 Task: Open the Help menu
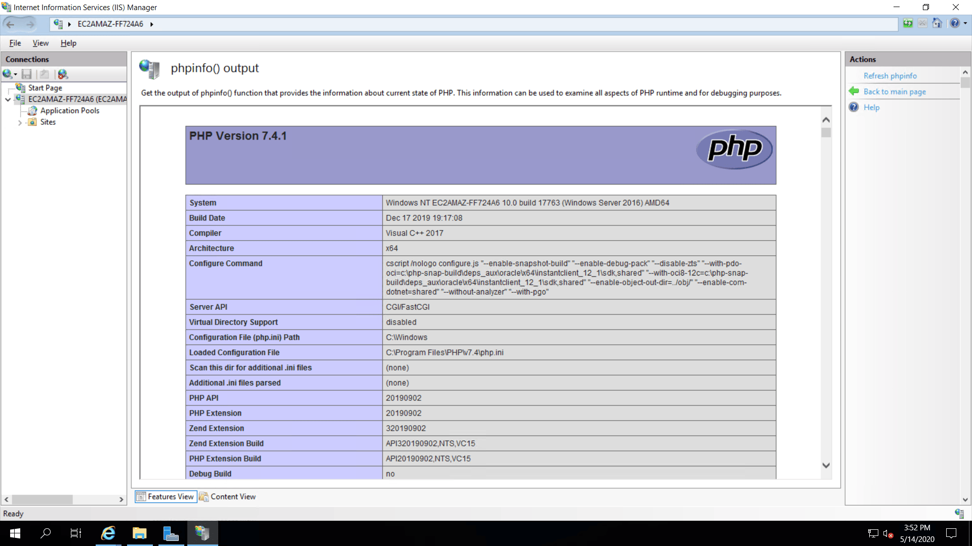[68, 43]
